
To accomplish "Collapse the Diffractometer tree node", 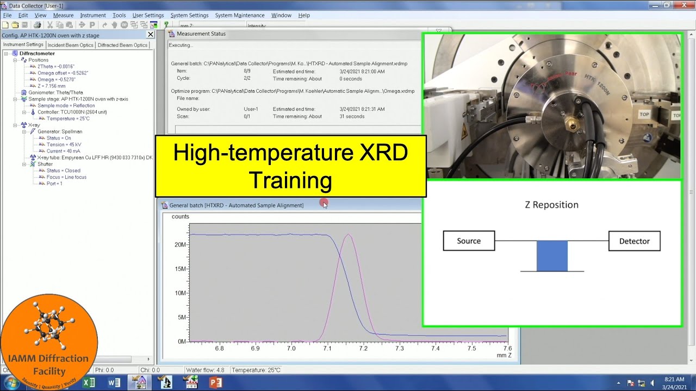I will 6,53.
